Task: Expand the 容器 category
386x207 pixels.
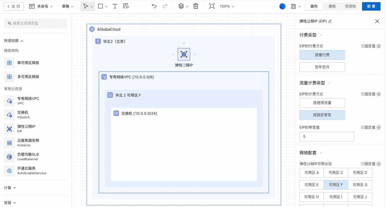Action: click(x=10, y=202)
